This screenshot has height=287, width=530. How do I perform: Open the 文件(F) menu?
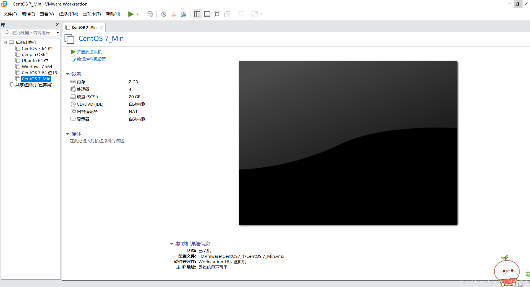(x=10, y=14)
